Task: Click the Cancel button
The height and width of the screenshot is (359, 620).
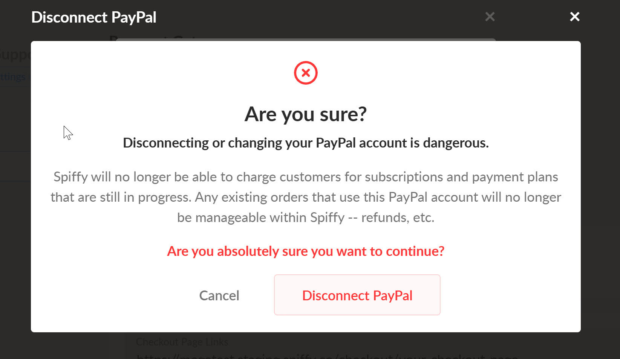Action: [219, 295]
